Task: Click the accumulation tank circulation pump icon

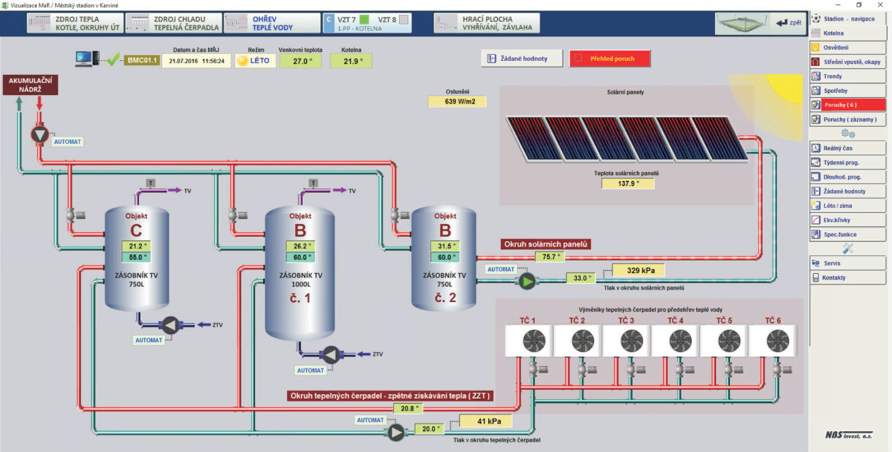Action: pos(39,134)
